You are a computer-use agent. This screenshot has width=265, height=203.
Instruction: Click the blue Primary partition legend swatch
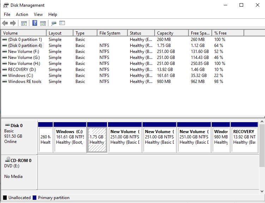(35, 198)
